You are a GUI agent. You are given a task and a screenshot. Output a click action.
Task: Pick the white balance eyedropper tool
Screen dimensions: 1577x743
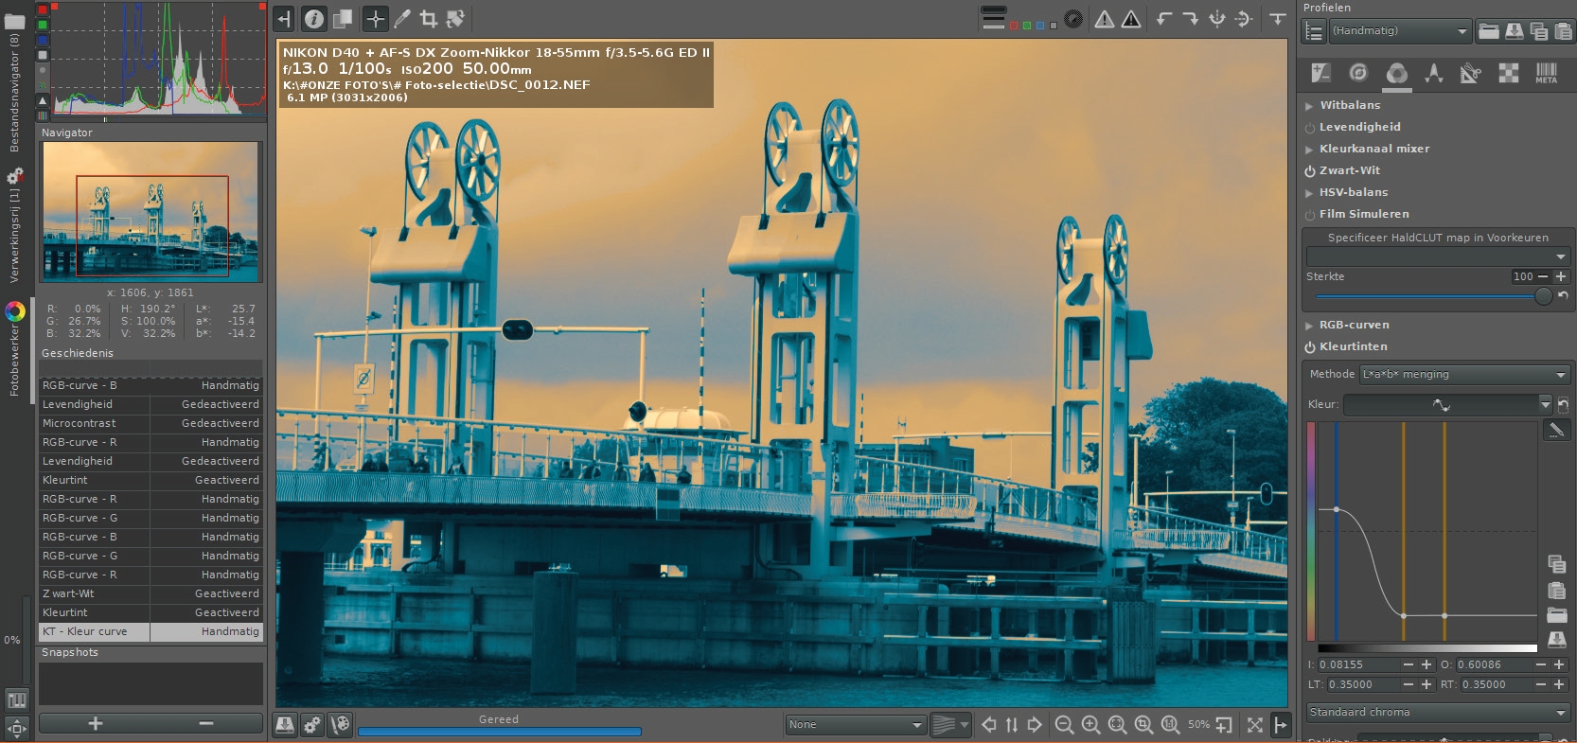402,19
